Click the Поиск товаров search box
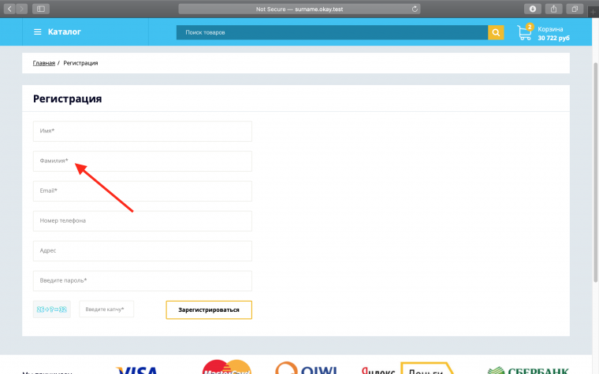The image size is (599, 374). pos(331,32)
